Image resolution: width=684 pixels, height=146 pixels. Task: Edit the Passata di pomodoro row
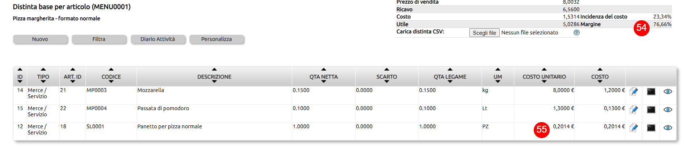coord(634,110)
